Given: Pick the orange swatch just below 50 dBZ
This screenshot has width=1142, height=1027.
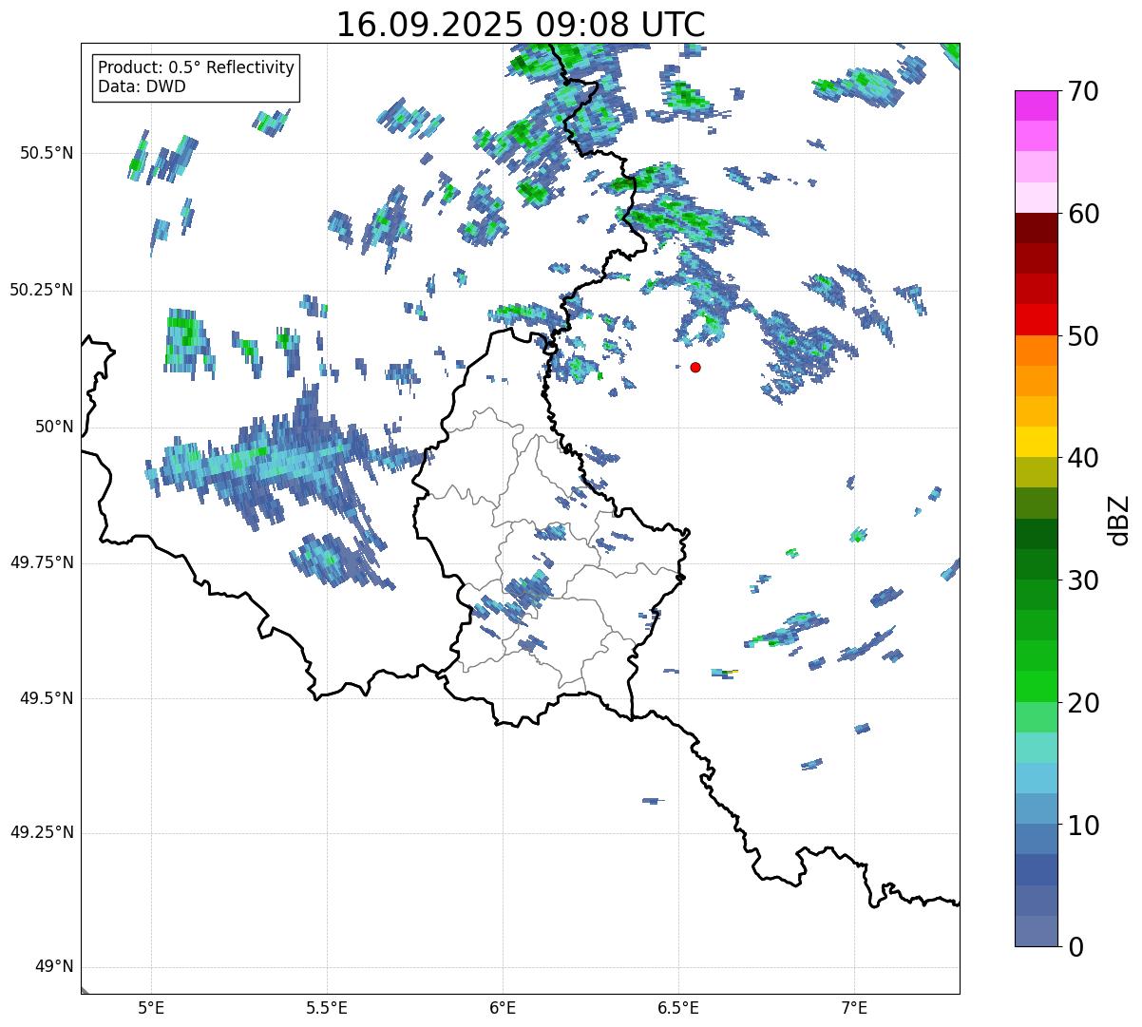Looking at the screenshot, I should (x=1036, y=351).
